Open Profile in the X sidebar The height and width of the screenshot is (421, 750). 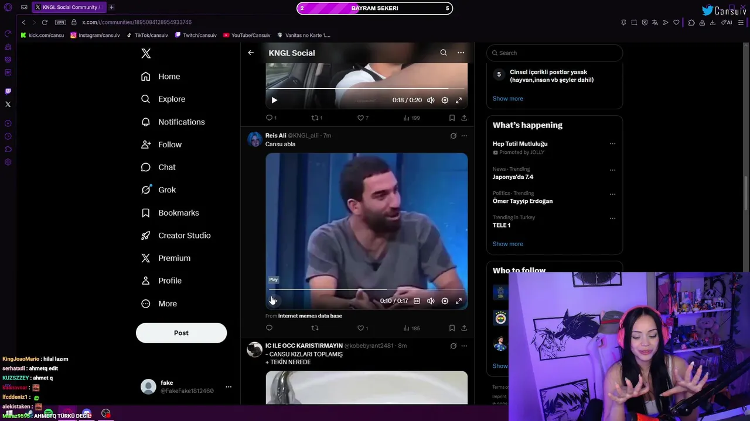pyautogui.click(x=161, y=281)
